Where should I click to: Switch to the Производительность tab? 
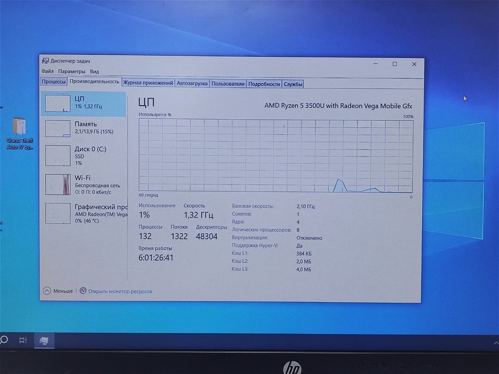point(94,81)
